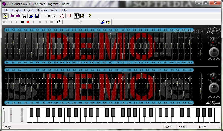Screen dimensions: 223x131
Task: Open the load bank folder icon beside the floppy disk
Action: click(31, 16)
